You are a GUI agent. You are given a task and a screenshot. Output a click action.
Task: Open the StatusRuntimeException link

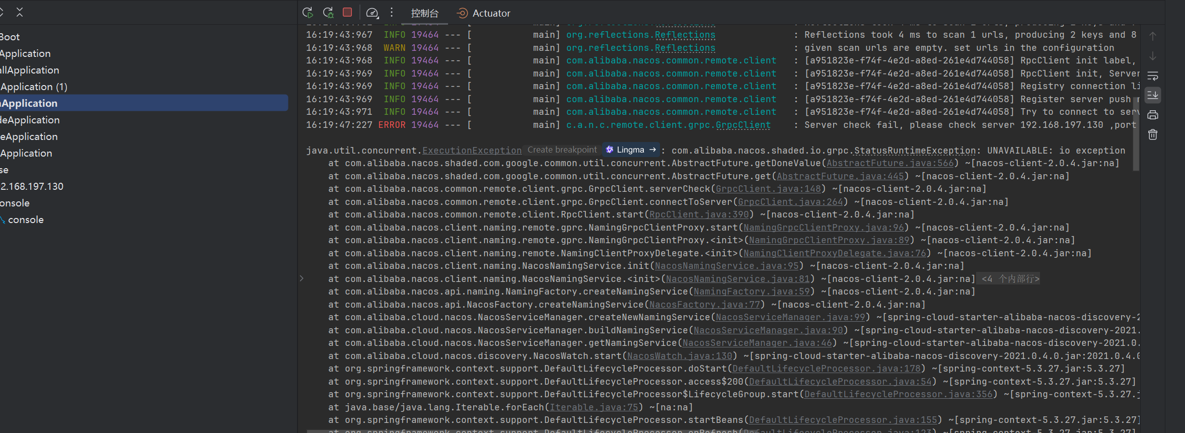915,151
